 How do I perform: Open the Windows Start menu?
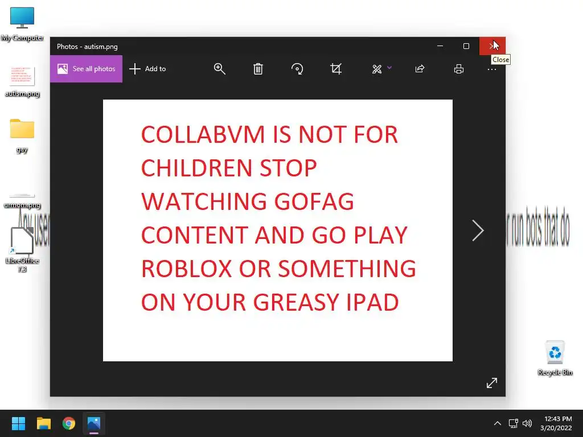(x=18, y=423)
